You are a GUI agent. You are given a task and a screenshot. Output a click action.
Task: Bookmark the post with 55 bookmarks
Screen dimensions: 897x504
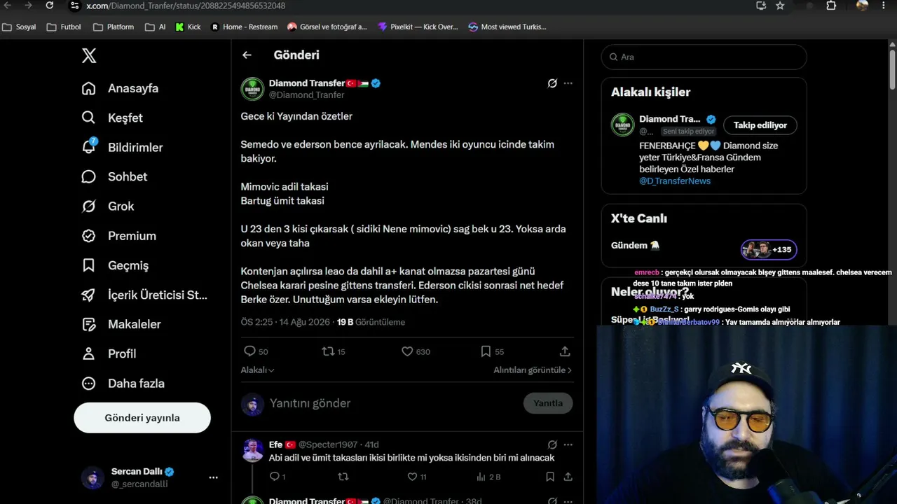click(492, 351)
